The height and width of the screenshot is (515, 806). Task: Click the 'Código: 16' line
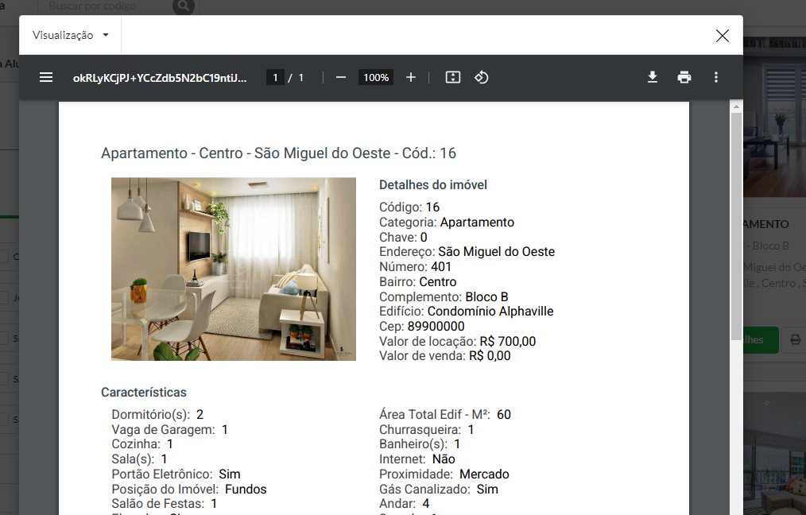409,207
